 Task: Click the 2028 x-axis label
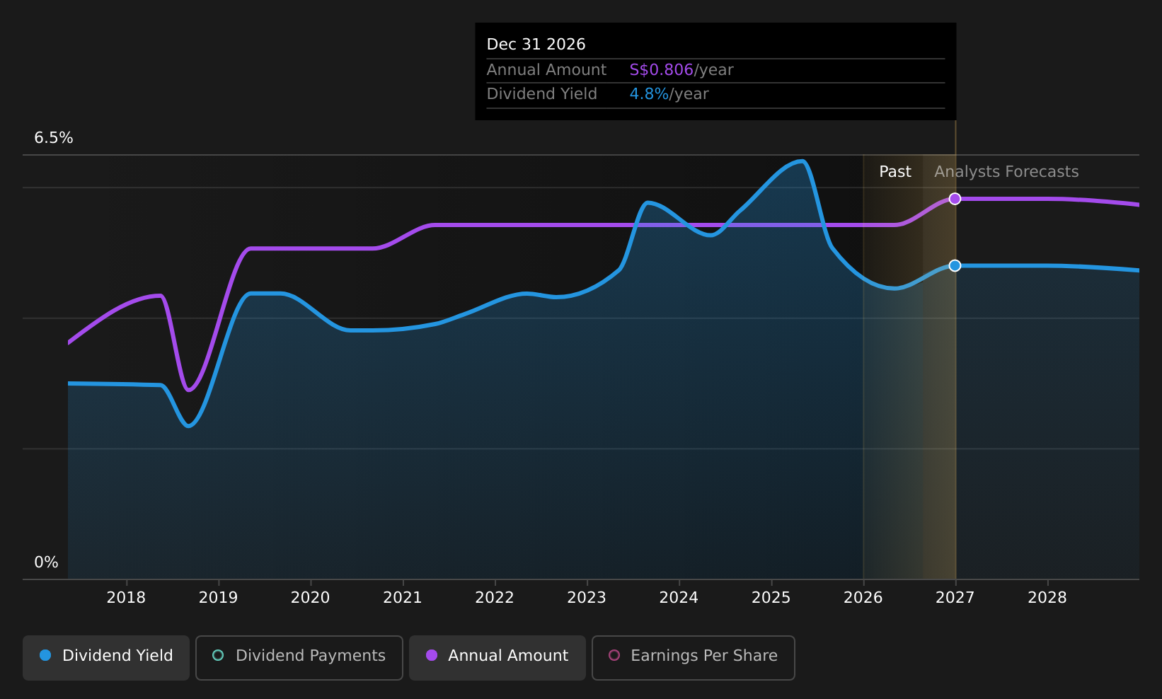(1047, 598)
